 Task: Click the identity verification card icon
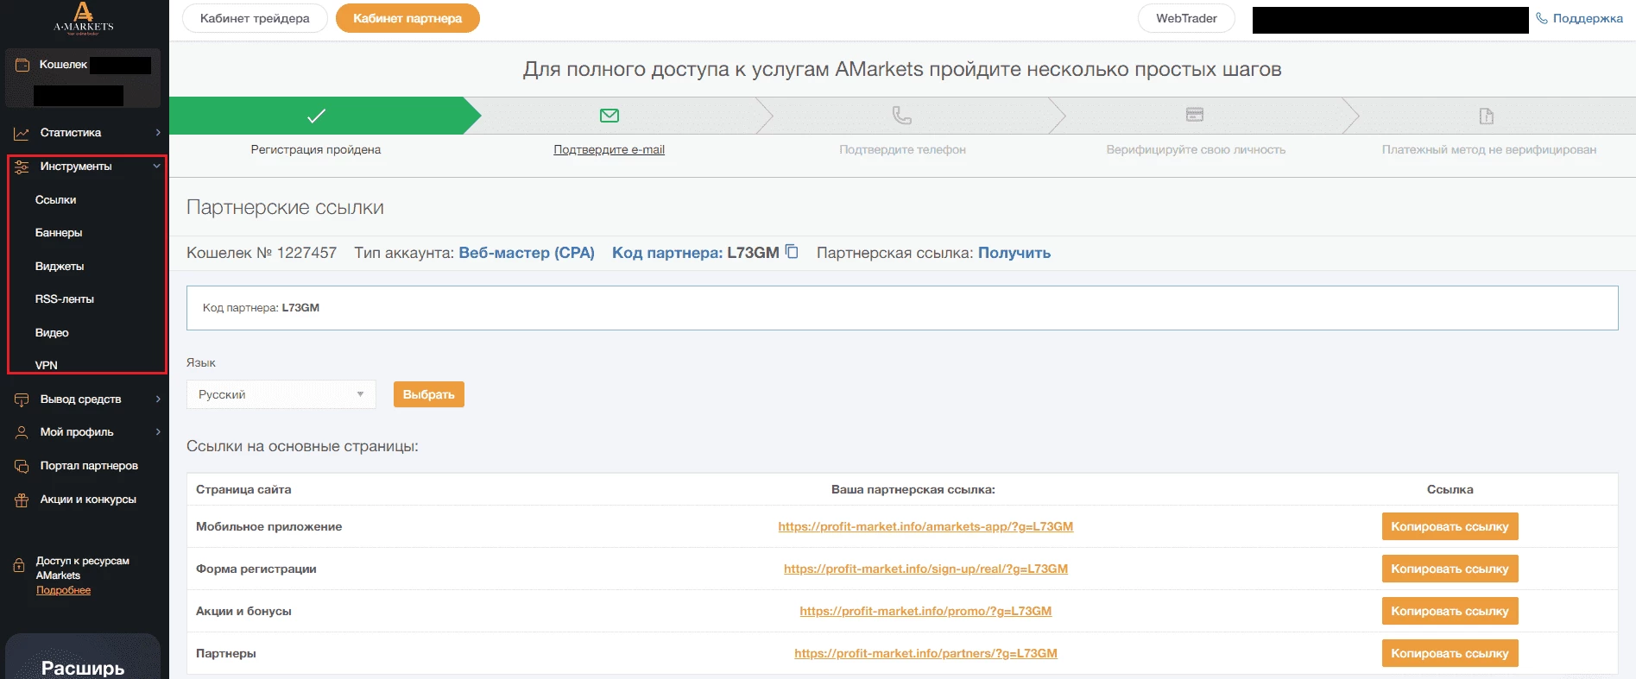click(1195, 115)
